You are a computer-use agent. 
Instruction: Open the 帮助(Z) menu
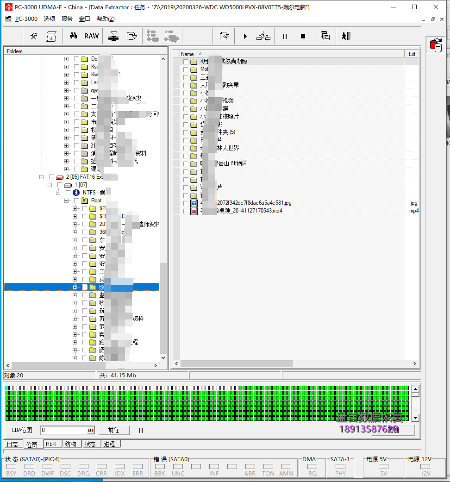pyautogui.click(x=106, y=19)
